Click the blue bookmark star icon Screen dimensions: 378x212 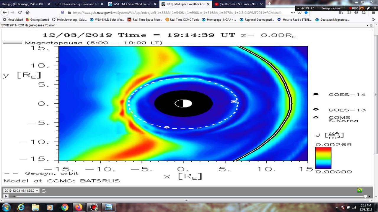(x=306, y=12)
